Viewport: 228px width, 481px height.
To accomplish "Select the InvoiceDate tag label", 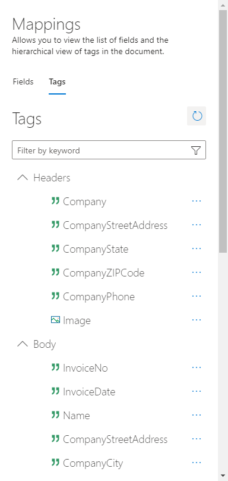I will (89, 392).
